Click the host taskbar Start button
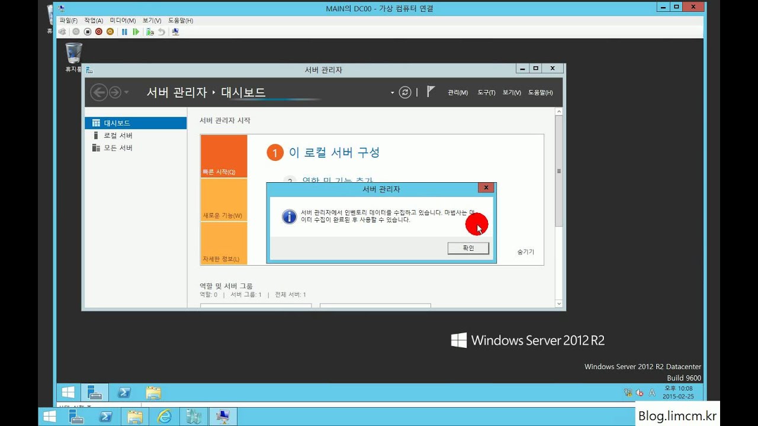The image size is (758, 426). (x=50, y=417)
